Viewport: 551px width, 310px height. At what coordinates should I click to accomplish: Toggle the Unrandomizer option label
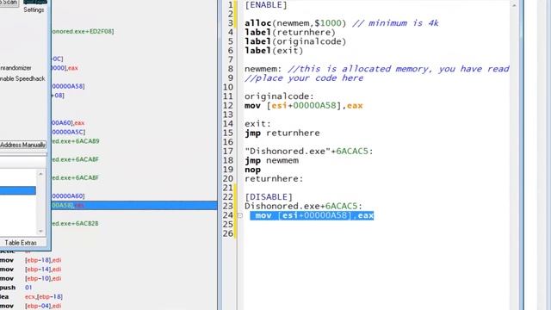pos(15,68)
